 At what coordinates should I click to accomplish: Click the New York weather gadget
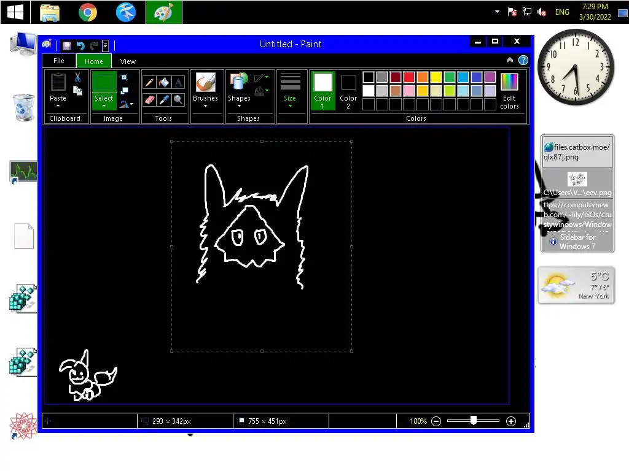(576, 285)
